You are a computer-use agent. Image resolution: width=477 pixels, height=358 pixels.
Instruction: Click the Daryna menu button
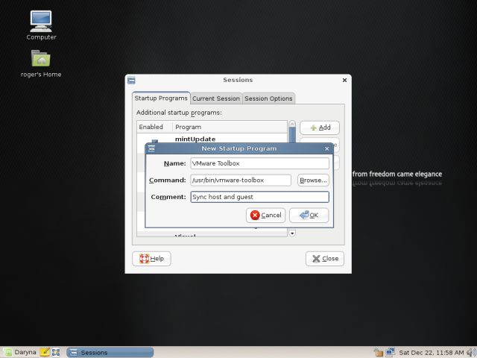point(20,352)
